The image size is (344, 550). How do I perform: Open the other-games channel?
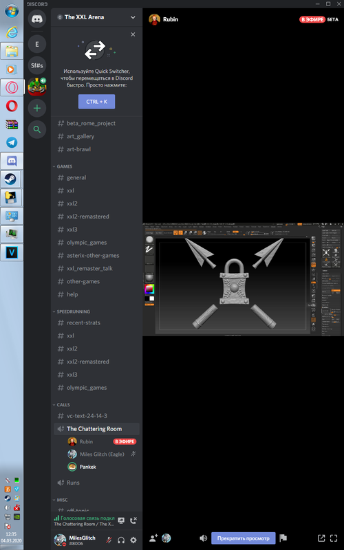coord(96,281)
